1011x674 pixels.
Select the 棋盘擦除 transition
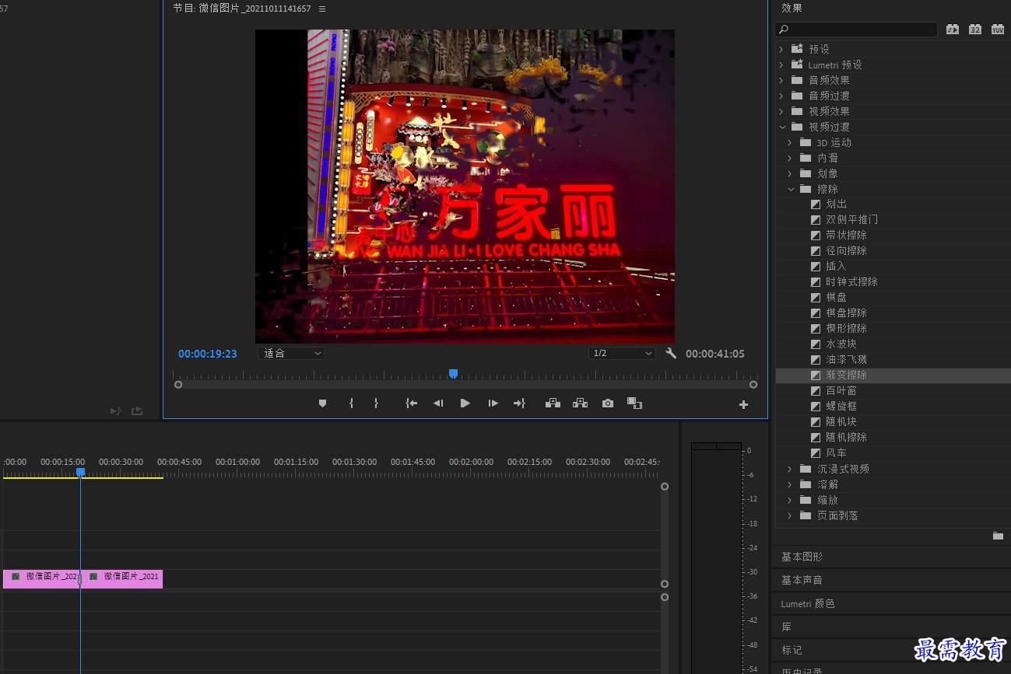point(846,313)
